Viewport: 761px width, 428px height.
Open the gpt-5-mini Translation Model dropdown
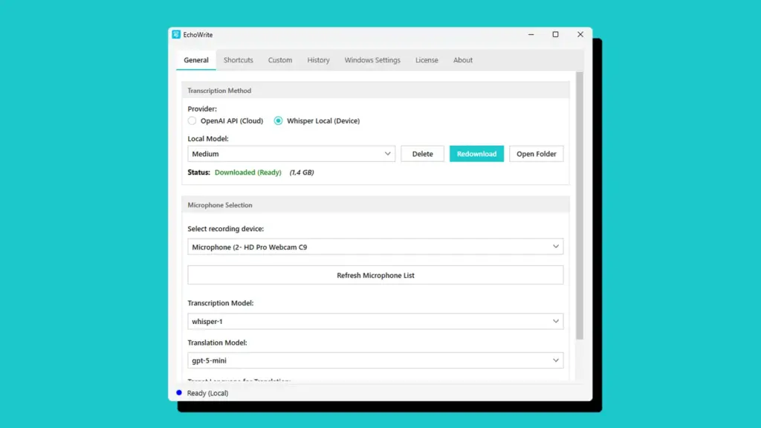[375, 360]
